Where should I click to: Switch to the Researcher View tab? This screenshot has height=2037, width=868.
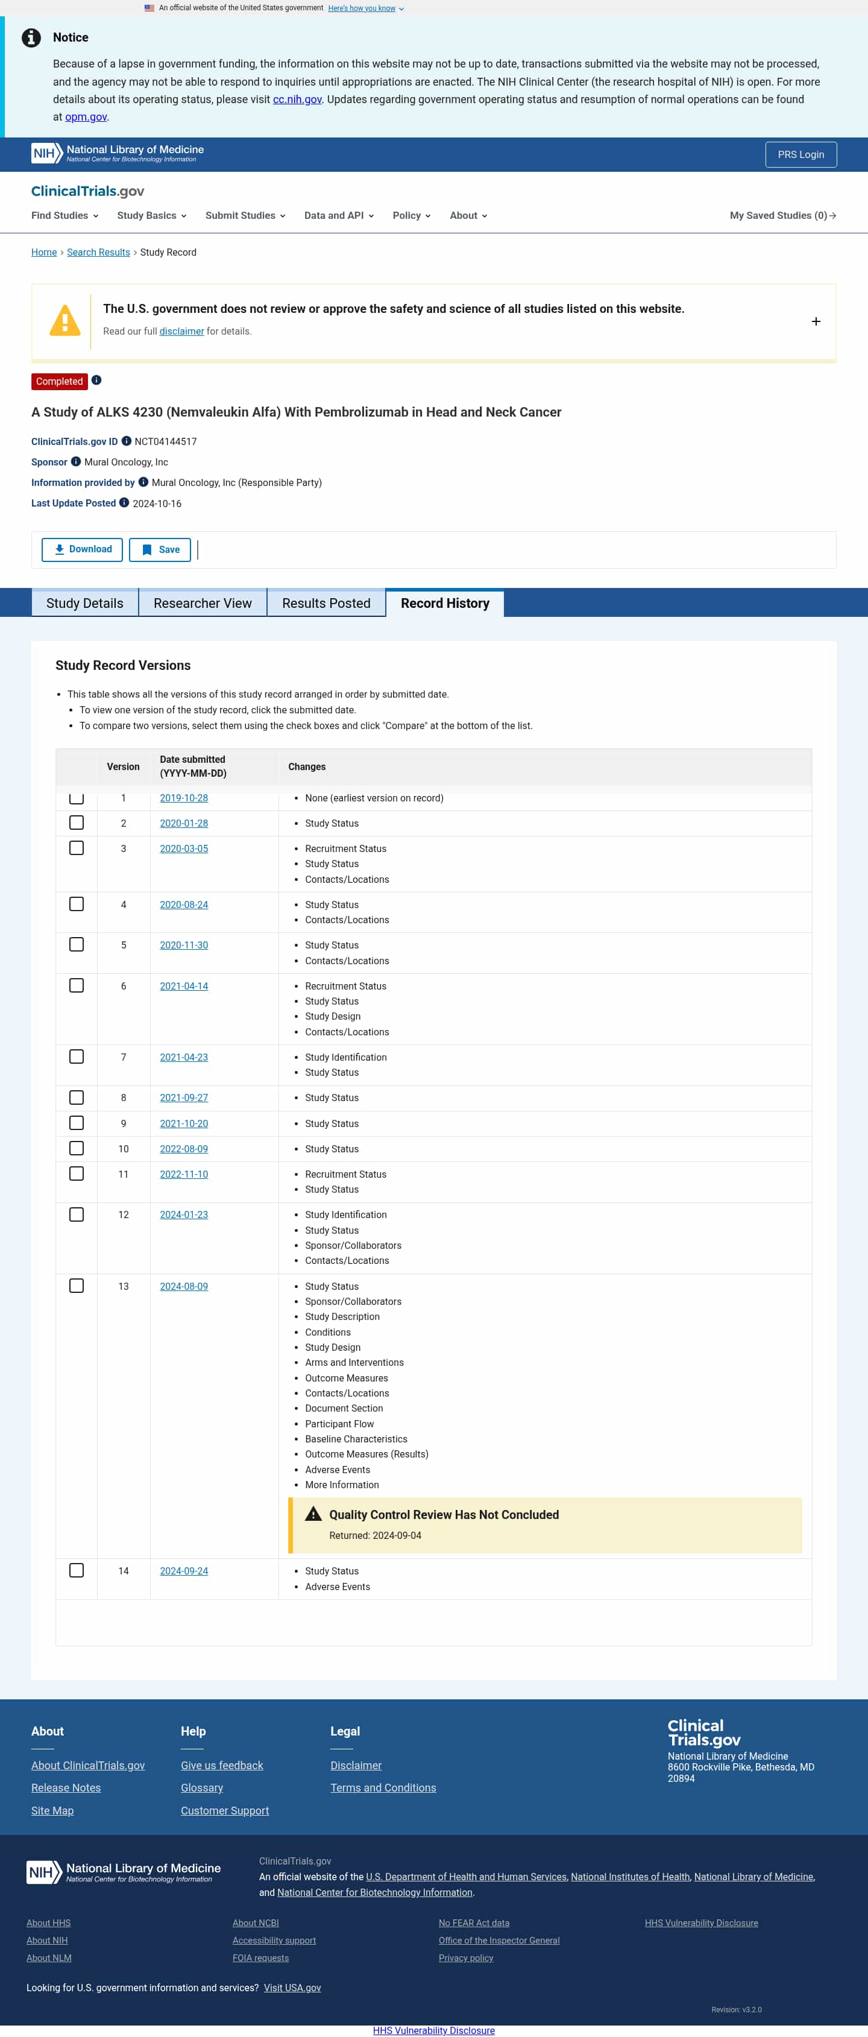click(x=203, y=604)
